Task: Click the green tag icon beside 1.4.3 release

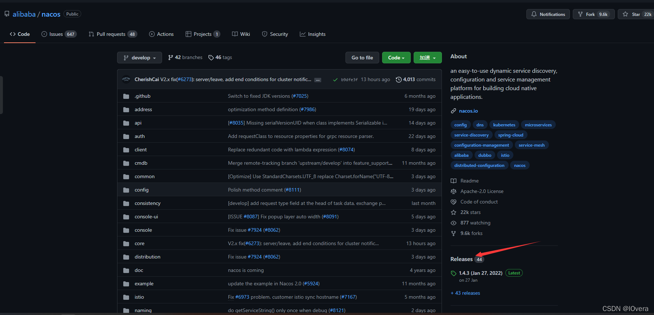Action: [x=454, y=273]
